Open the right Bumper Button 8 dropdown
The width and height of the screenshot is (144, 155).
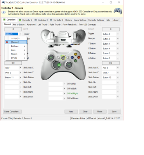(111, 39)
